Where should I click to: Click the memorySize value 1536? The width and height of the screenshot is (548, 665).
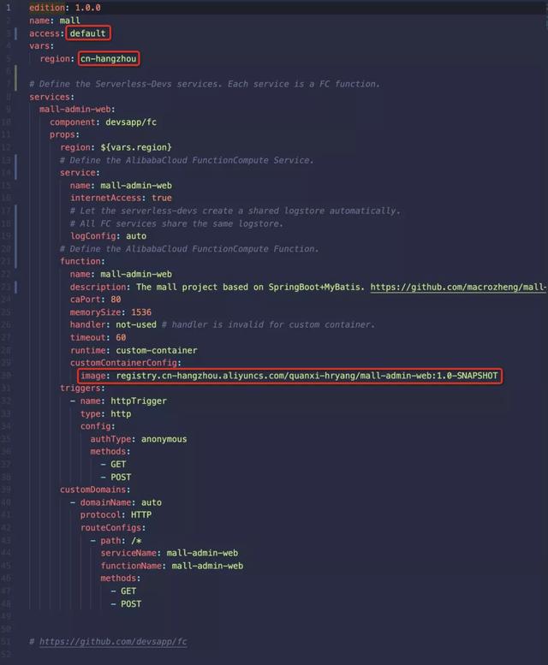click(x=141, y=312)
